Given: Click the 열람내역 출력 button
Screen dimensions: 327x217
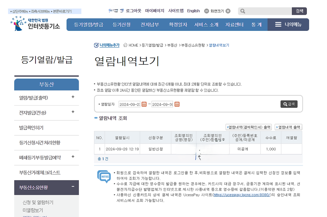Looking at the screenshot, I should (288, 127).
